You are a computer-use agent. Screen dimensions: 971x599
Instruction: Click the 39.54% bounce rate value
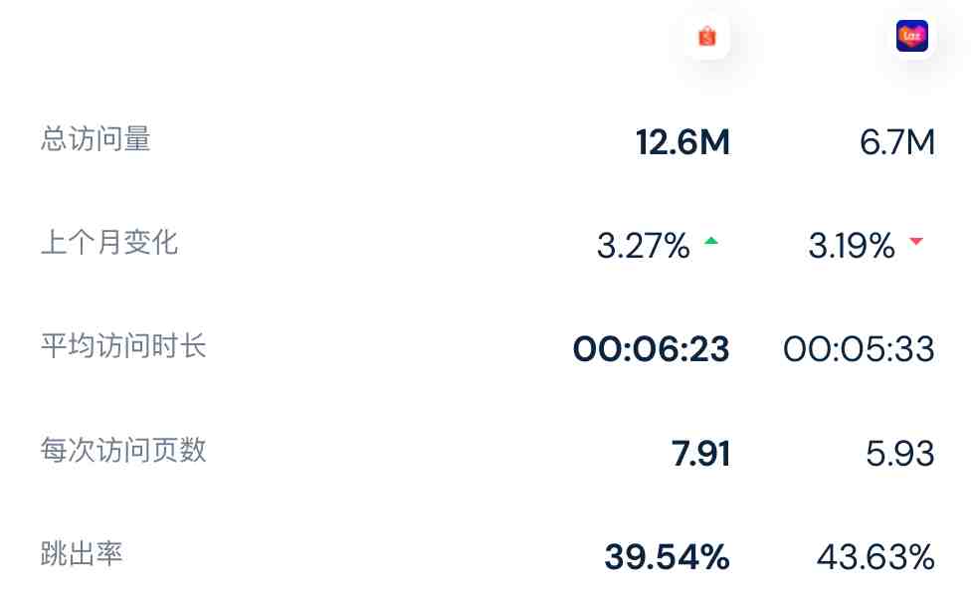[667, 557]
